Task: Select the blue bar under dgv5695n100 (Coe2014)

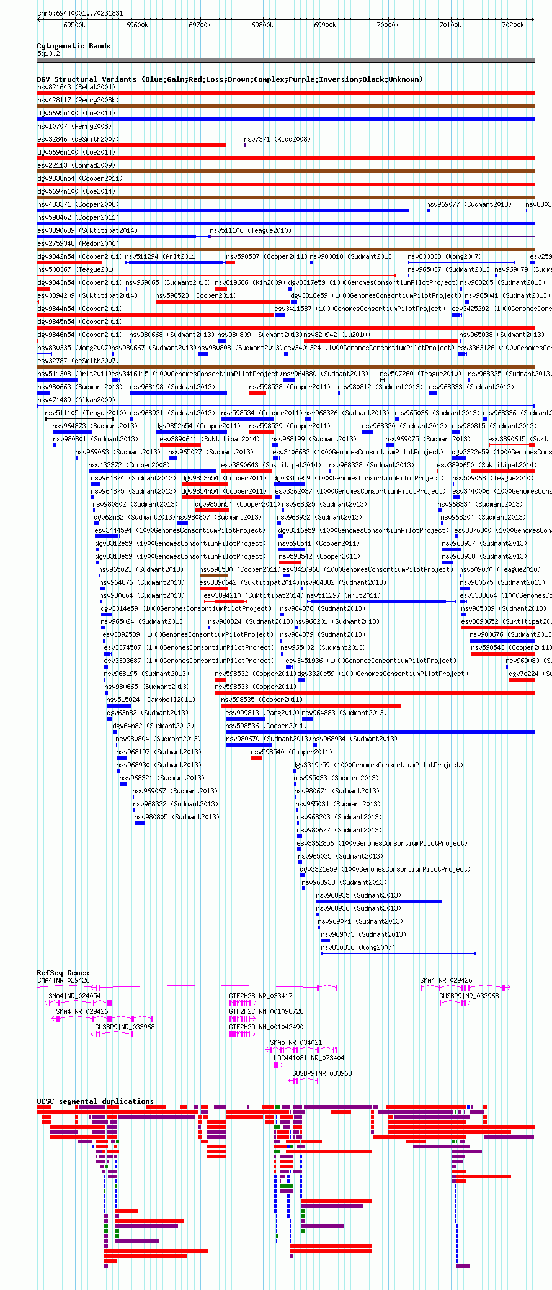Action: (x=285, y=119)
